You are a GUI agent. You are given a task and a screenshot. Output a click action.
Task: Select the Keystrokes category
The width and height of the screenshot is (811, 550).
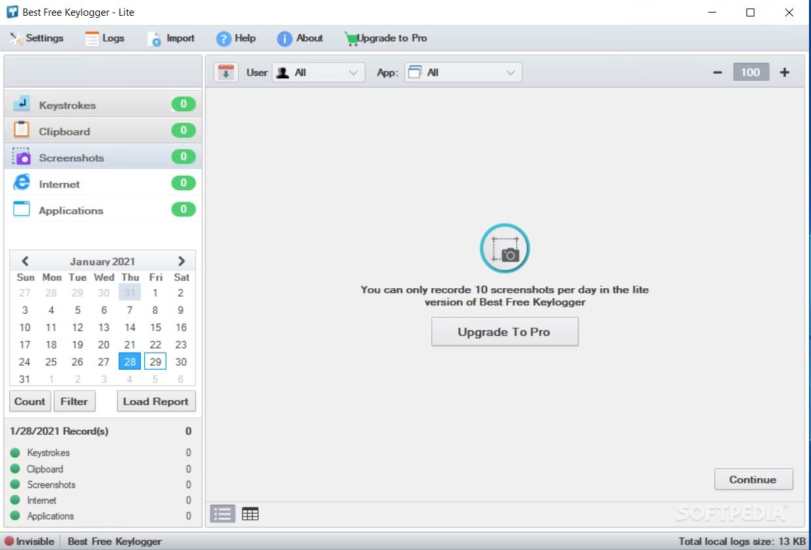click(x=103, y=105)
